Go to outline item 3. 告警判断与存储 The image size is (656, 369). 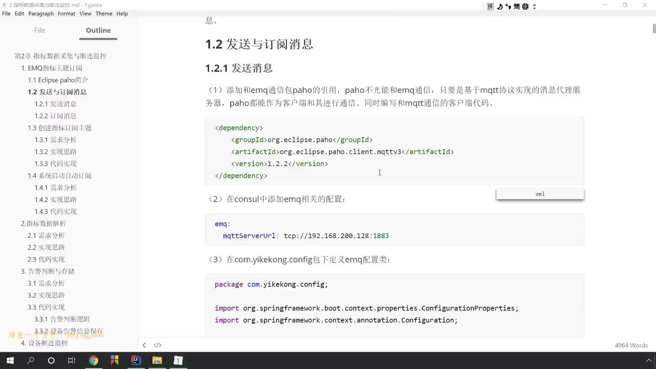(47, 271)
